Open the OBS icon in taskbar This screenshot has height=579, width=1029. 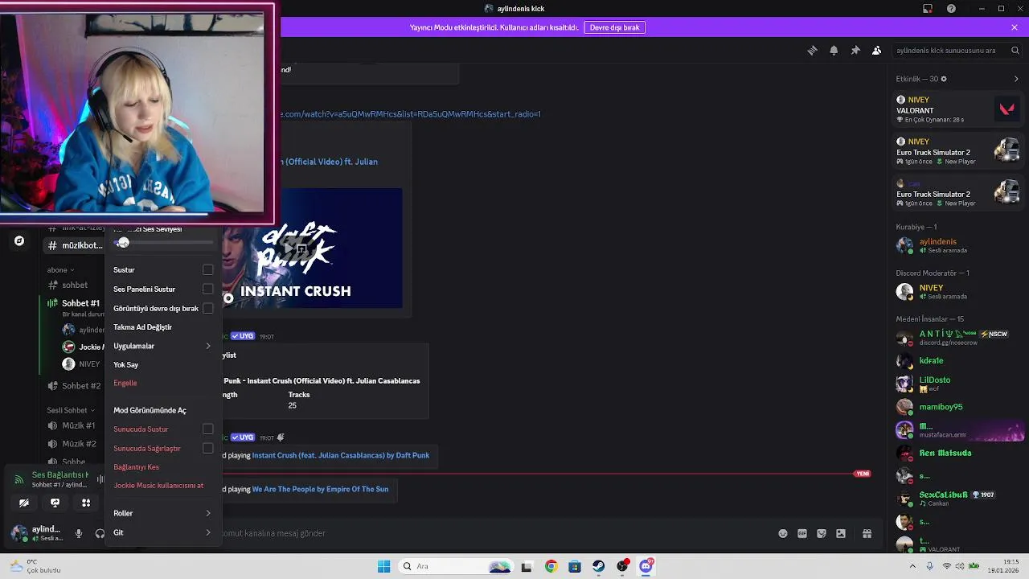pos(622,566)
